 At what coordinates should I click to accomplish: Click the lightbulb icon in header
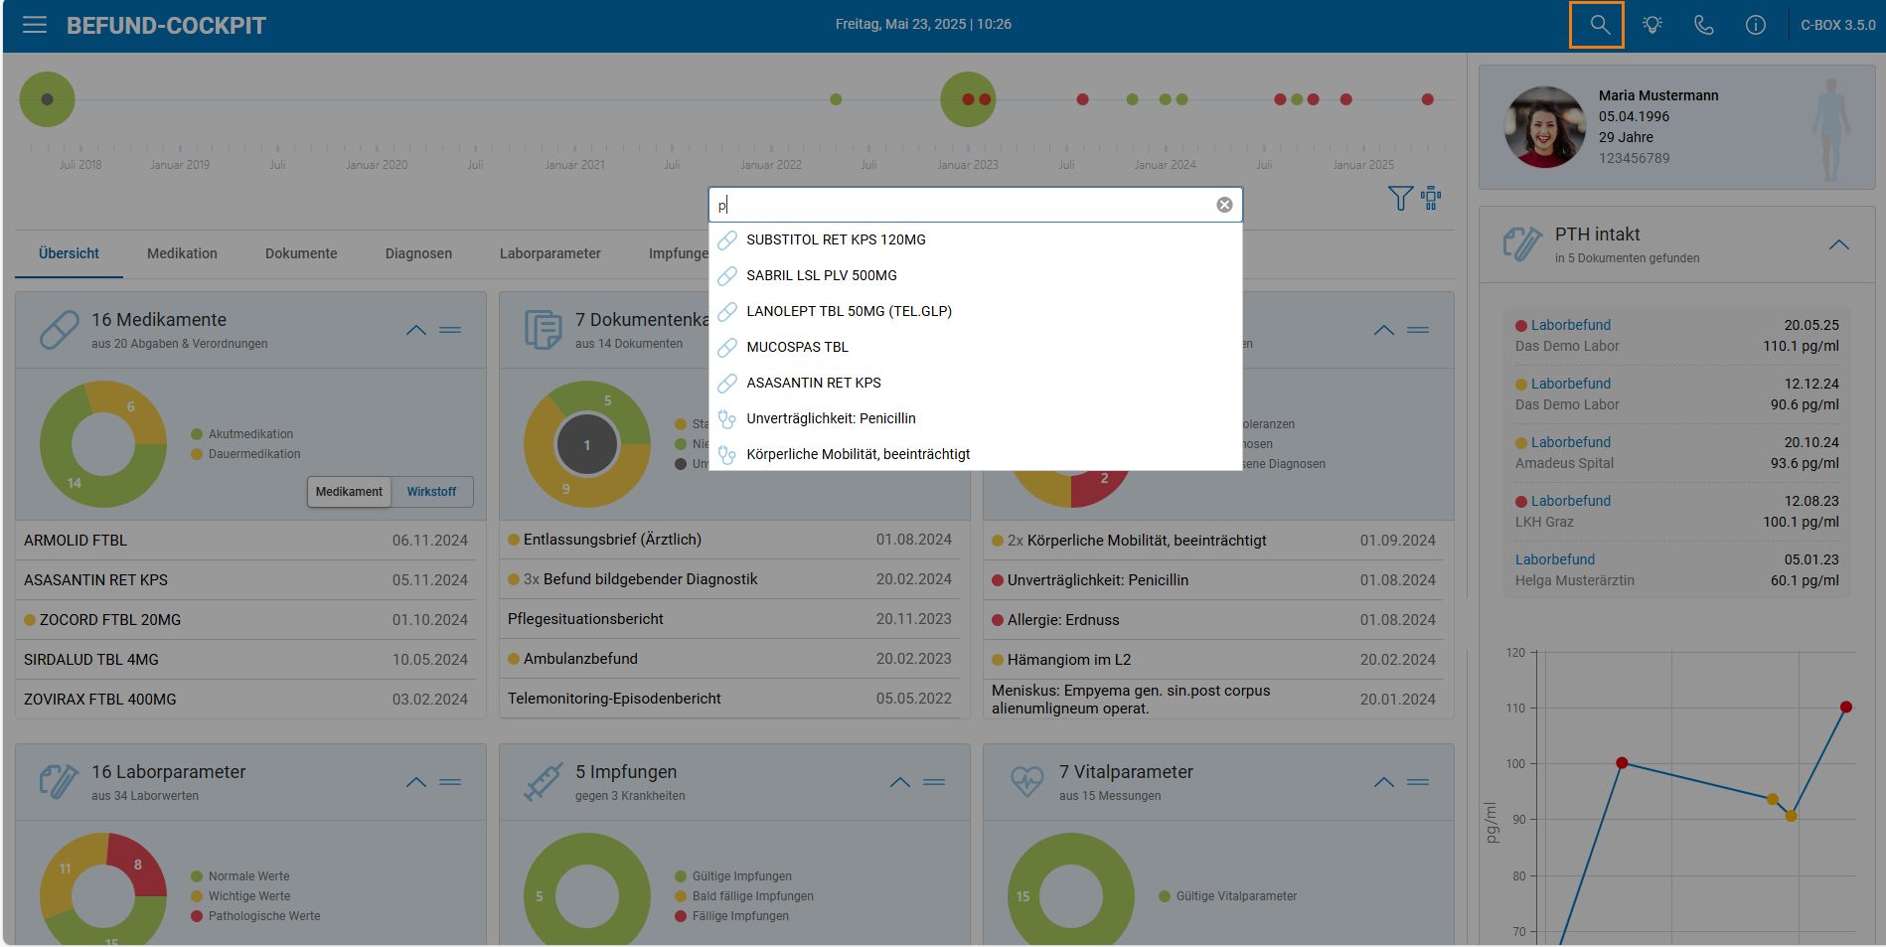[1651, 25]
